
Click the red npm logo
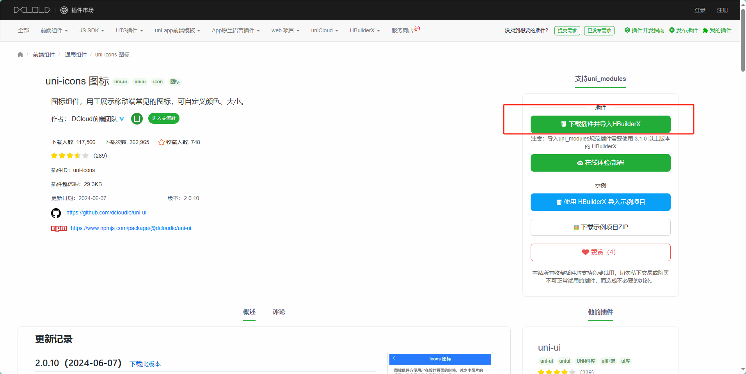tap(59, 228)
